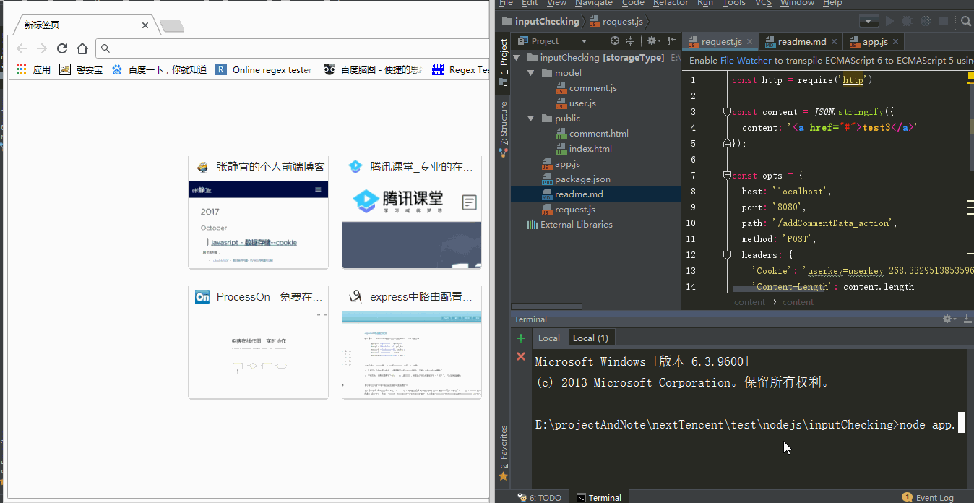Close terminal session with the red X
This screenshot has height=503, width=974.
pos(520,356)
